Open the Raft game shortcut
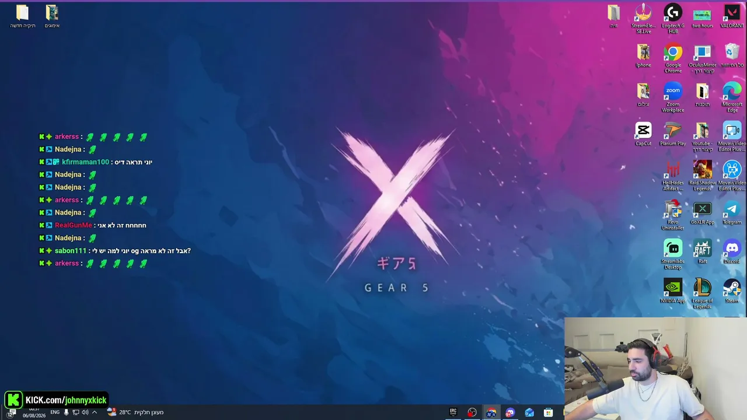The height and width of the screenshot is (420, 747). [x=702, y=252]
